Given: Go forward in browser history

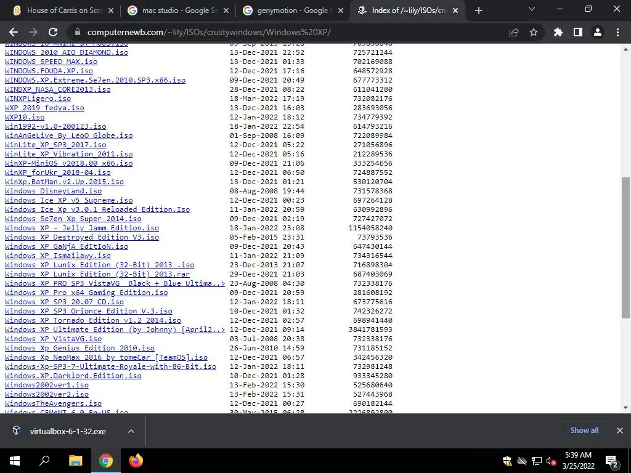Looking at the screenshot, I should pos(33,32).
